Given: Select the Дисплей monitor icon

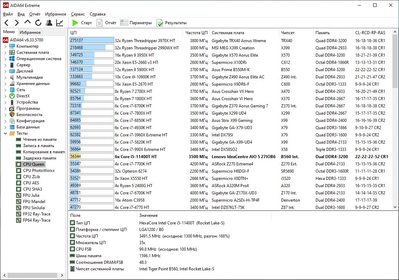Looking at the screenshot, I should click(x=12, y=71).
